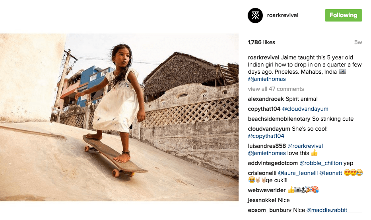Open @robbie_chilton mention link

[x=322, y=163]
